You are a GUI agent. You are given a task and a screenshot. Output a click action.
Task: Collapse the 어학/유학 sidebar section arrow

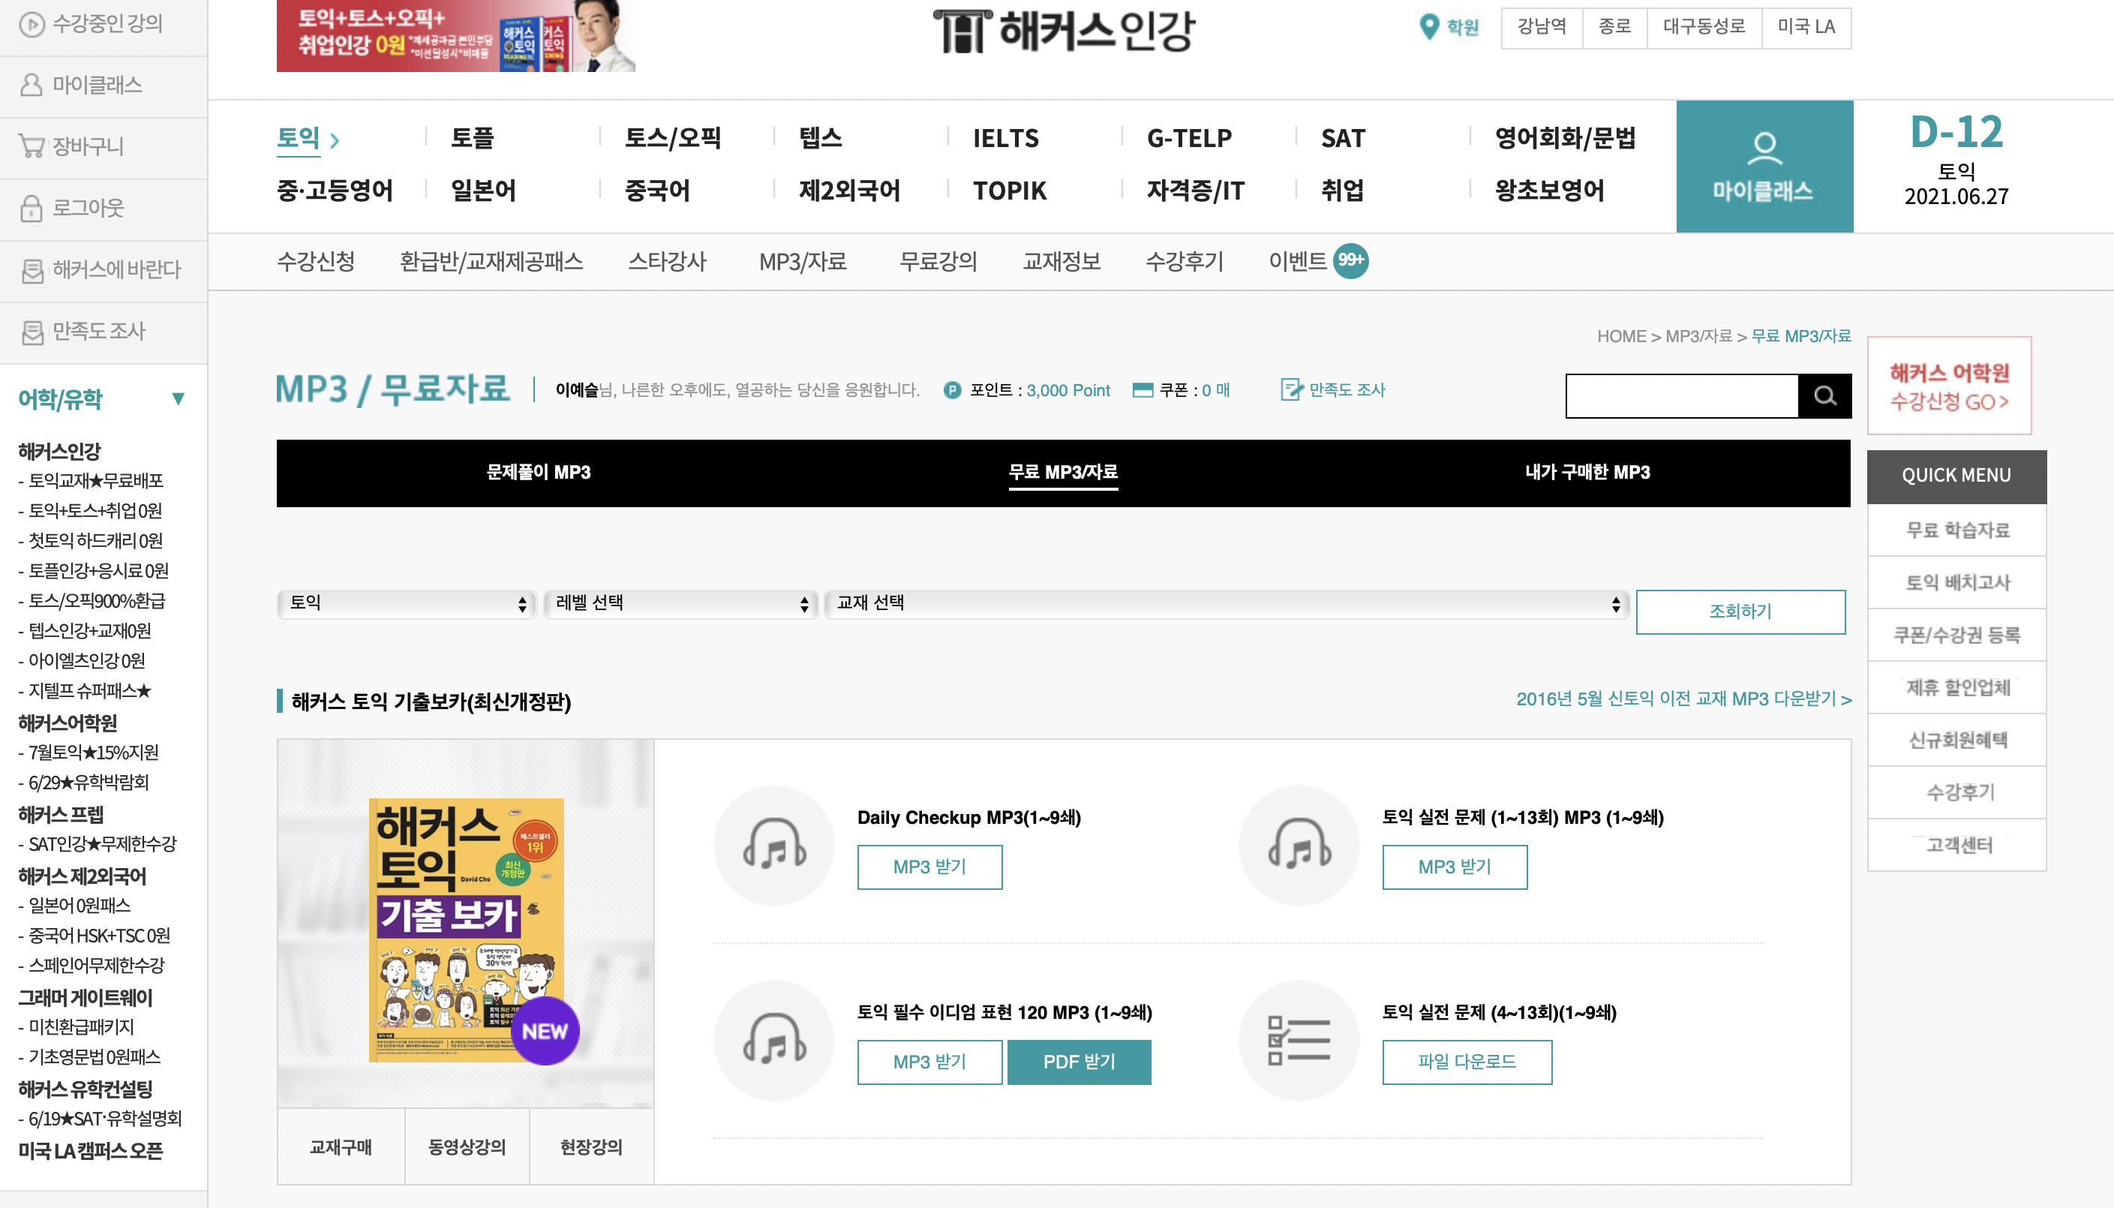coord(178,399)
